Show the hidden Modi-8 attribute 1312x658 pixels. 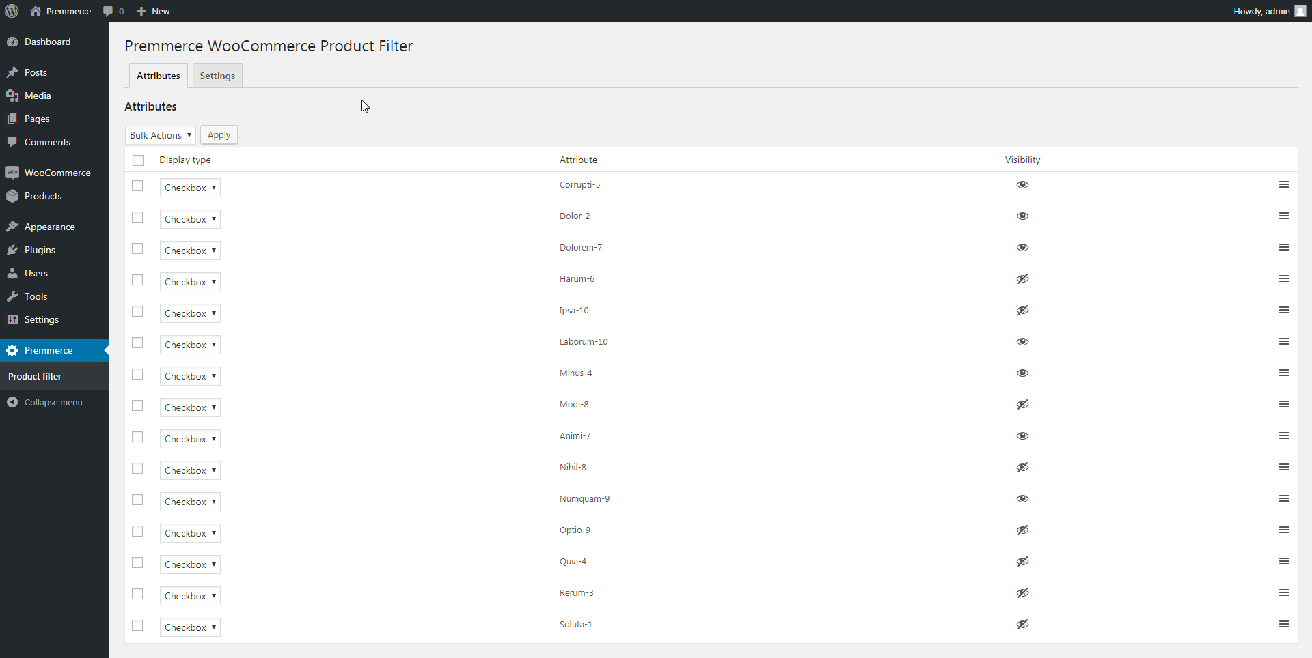tap(1022, 405)
